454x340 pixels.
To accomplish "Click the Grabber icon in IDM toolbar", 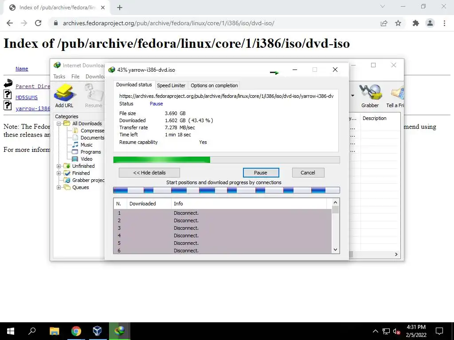I will 370,96.
